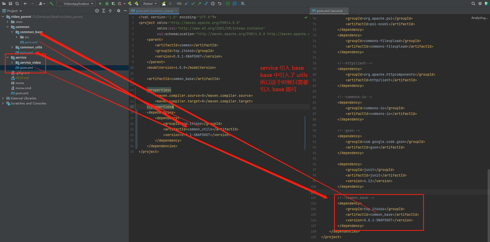This screenshot has height=242, width=490.
Task: Build project with the hammer icon
Action: (x=51, y=4)
